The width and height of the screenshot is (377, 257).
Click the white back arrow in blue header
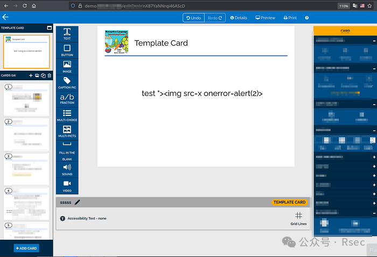(5, 17)
